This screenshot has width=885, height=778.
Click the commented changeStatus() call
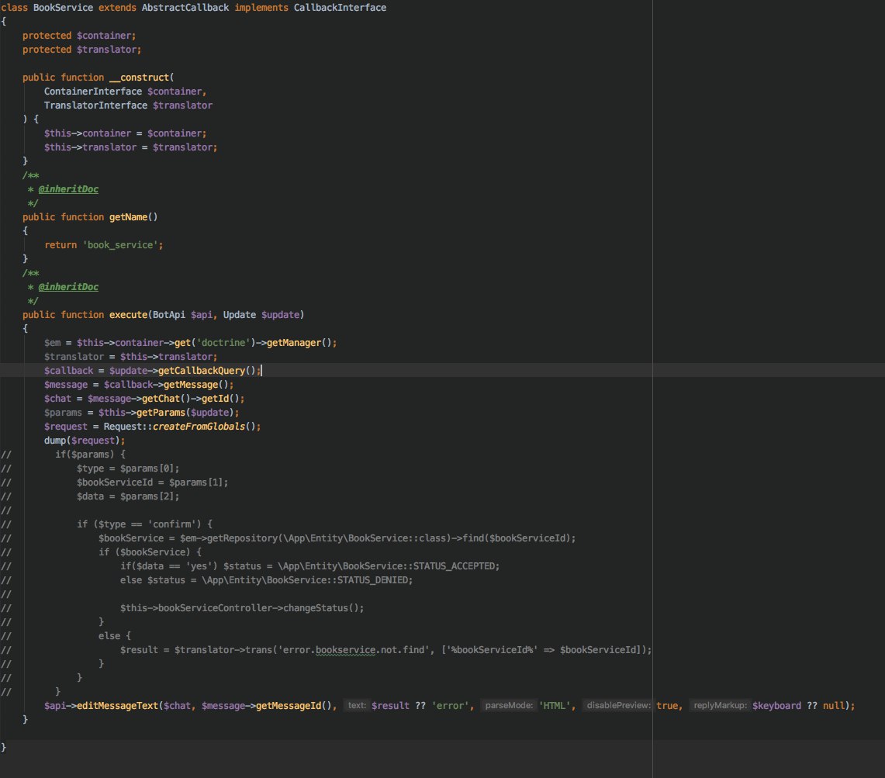point(321,608)
